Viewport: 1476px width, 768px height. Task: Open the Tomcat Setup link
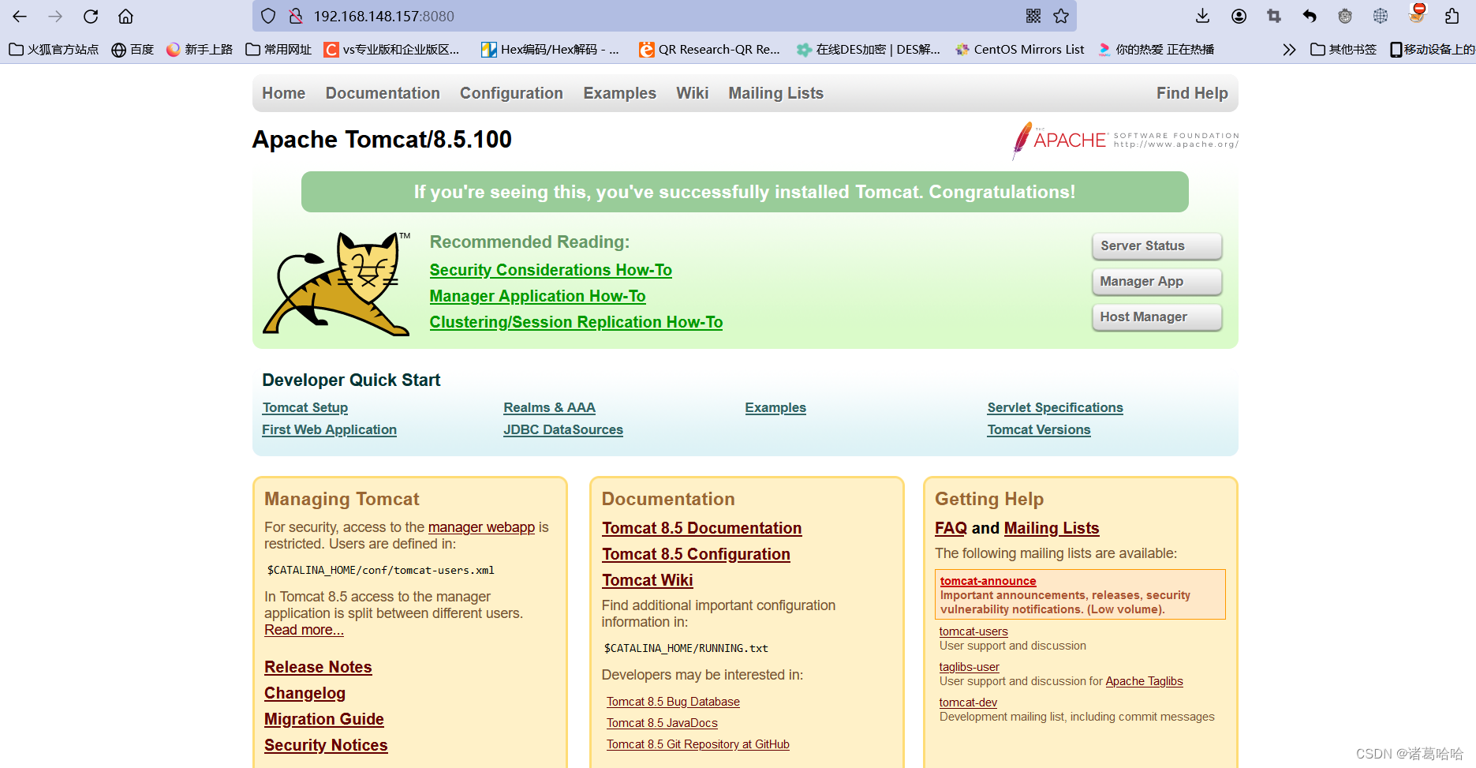(x=305, y=407)
